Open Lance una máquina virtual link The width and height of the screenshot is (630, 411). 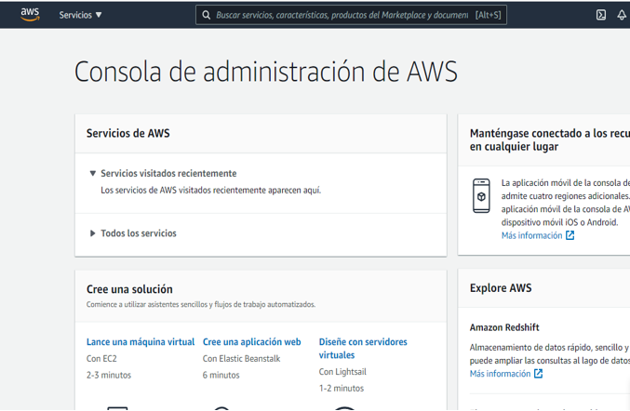click(x=141, y=342)
